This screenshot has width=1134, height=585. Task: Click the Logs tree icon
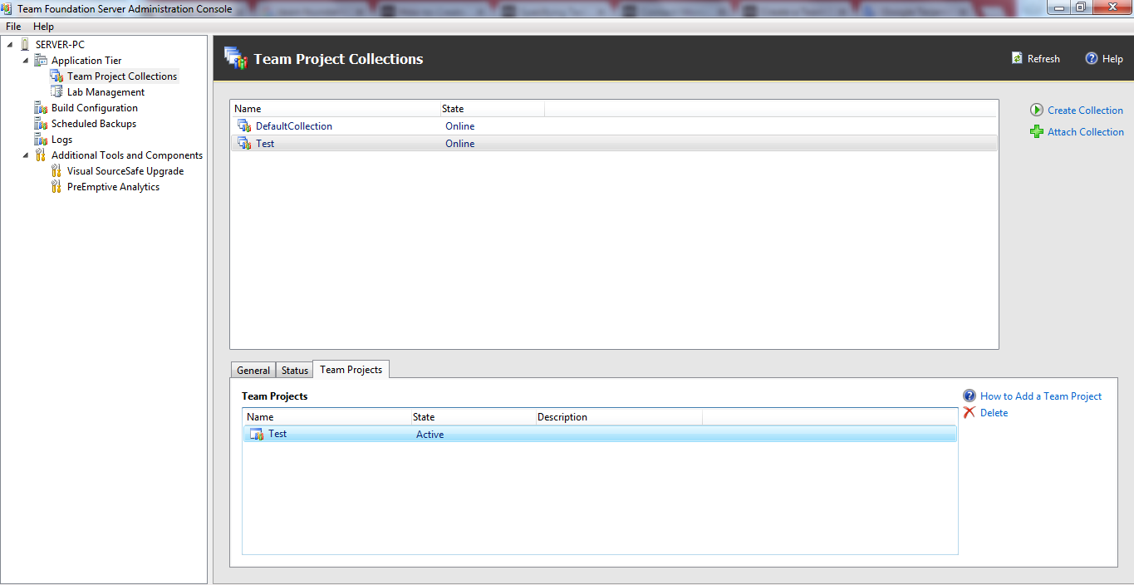click(41, 139)
